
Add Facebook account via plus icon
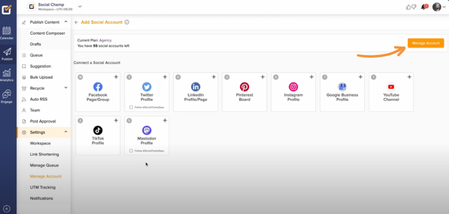point(116,77)
